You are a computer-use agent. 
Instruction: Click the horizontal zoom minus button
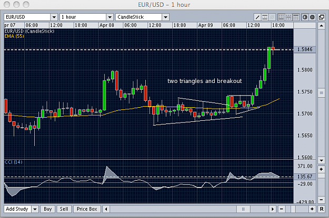[282, 209]
